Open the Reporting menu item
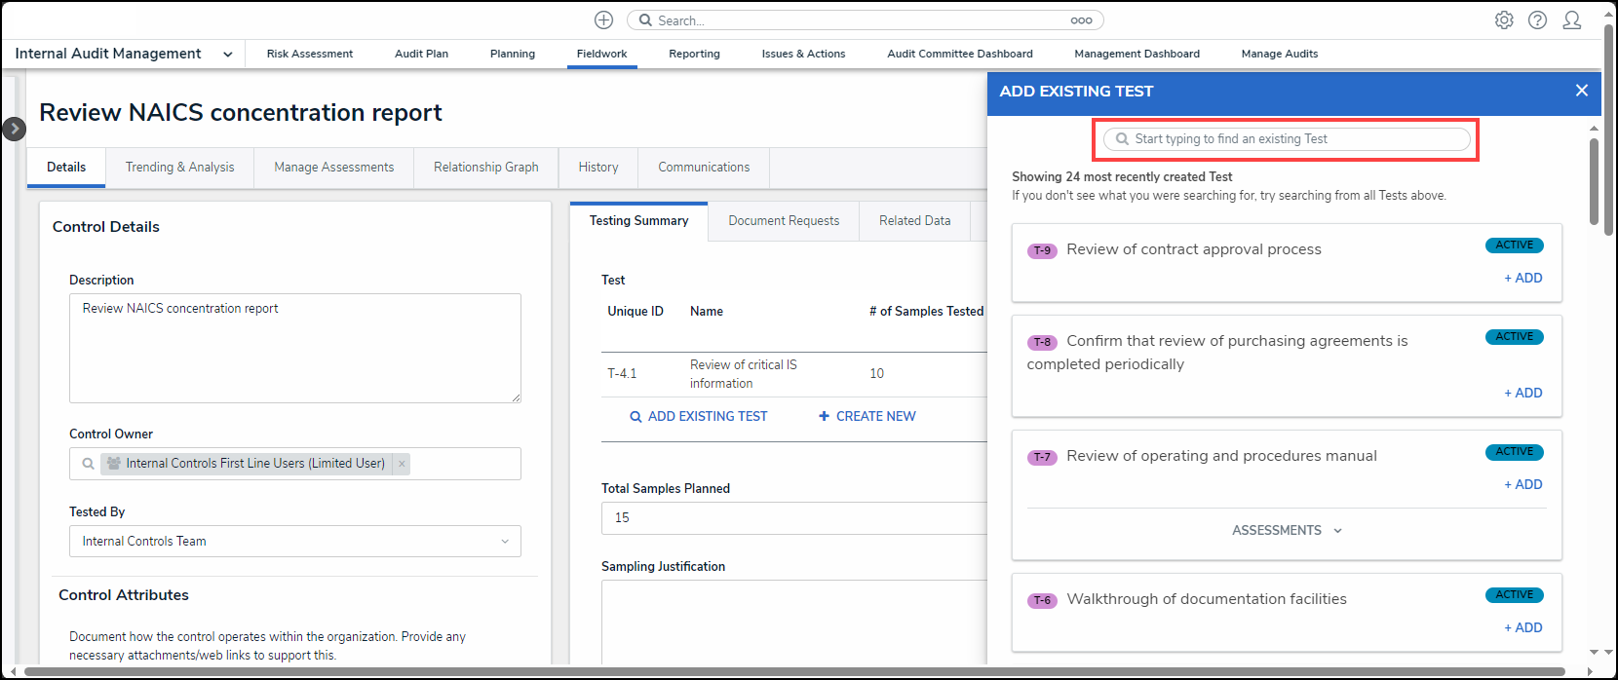 tap(694, 55)
